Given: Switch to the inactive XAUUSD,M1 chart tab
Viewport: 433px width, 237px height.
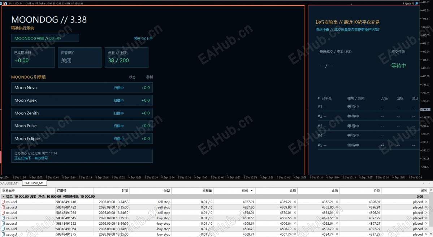Looking at the screenshot, I should [x=10, y=183].
